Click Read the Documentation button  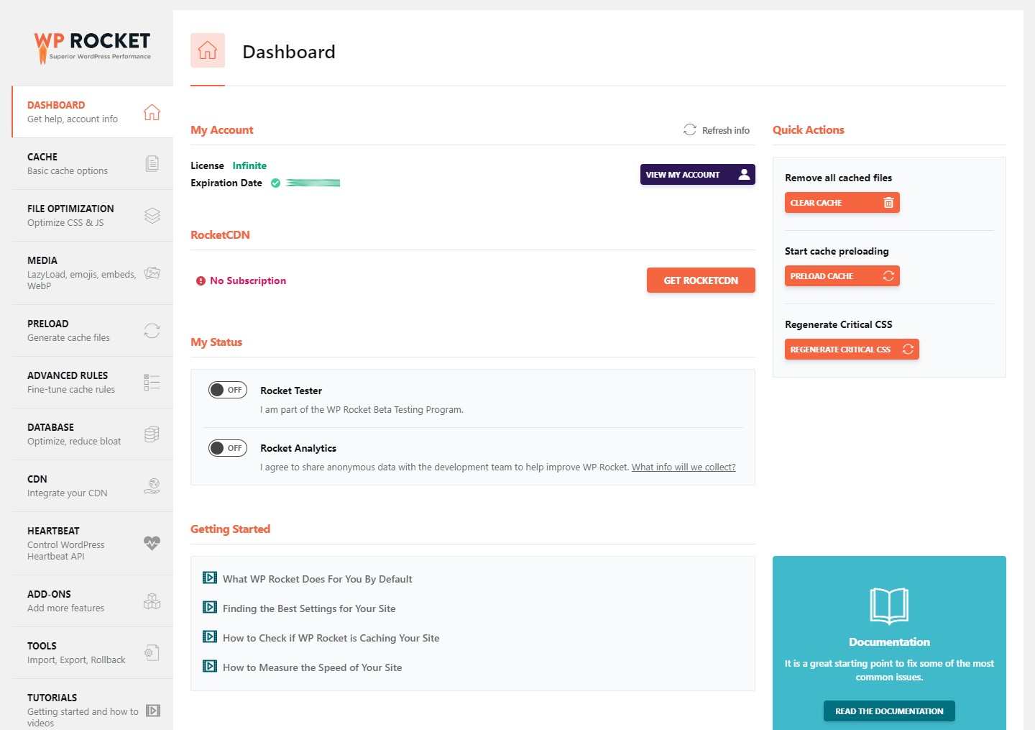point(889,711)
